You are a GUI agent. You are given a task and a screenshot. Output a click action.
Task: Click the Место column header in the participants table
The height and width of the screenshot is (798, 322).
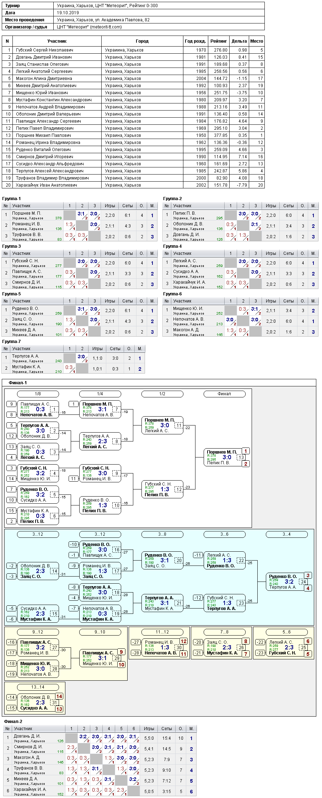pos(257,41)
